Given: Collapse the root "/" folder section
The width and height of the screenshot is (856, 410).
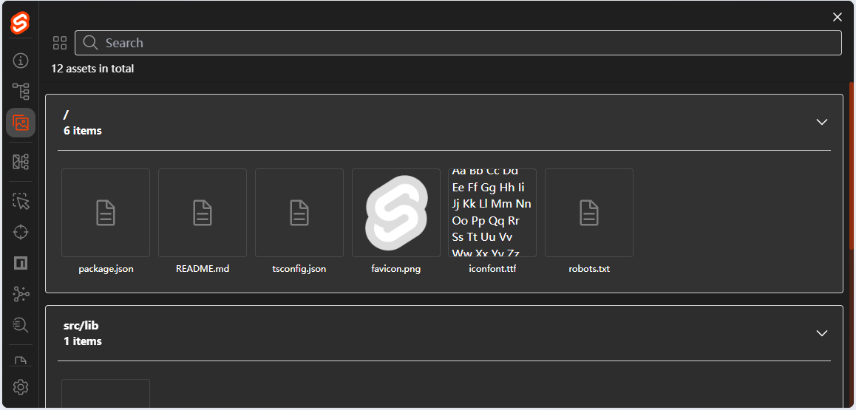Looking at the screenshot, I should [x=821, y=122].
